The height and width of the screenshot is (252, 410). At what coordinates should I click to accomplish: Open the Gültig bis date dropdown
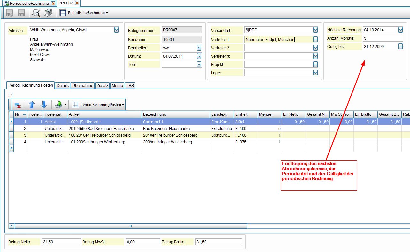pyautogui.click(x=401, y=46)
